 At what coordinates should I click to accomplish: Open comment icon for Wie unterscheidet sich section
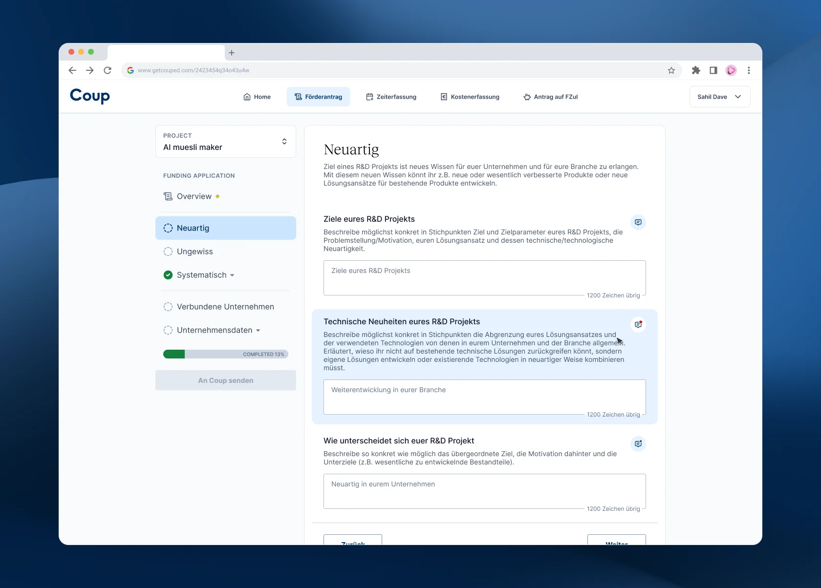[638, 444]
